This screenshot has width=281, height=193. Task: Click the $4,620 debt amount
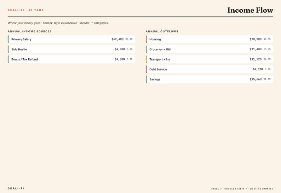(x=258, y=69)
